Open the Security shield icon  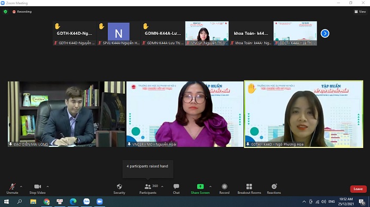click(119, 186)
